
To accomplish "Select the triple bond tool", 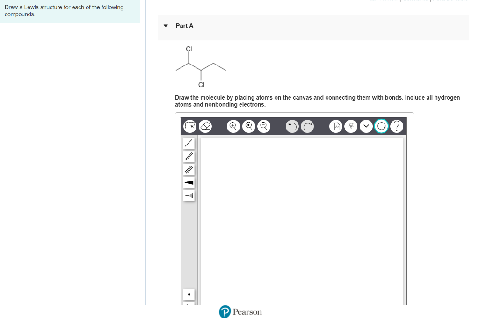I will point(189,170).
